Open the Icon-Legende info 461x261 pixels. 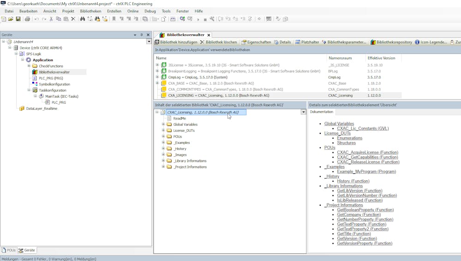click(431, 42)
